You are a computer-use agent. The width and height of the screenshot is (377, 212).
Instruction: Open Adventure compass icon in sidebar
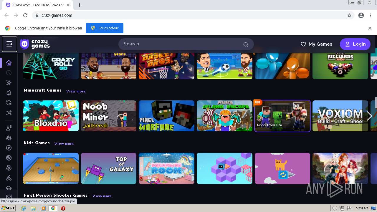coord(9,148)
